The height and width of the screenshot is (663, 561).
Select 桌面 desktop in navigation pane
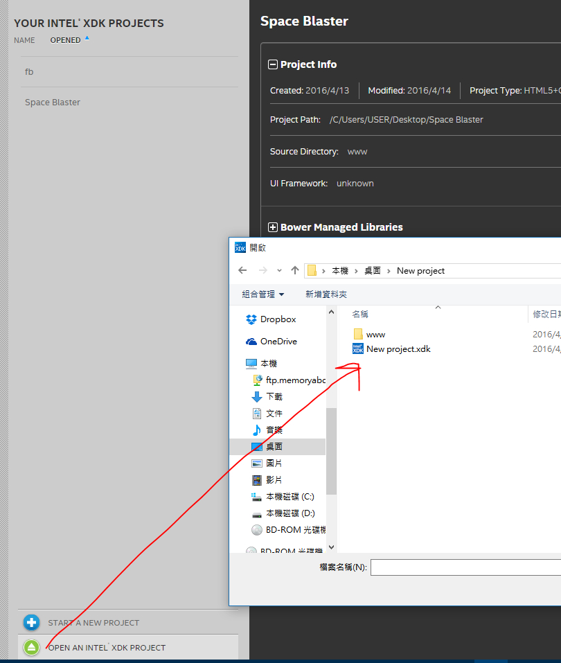point(277,447)
